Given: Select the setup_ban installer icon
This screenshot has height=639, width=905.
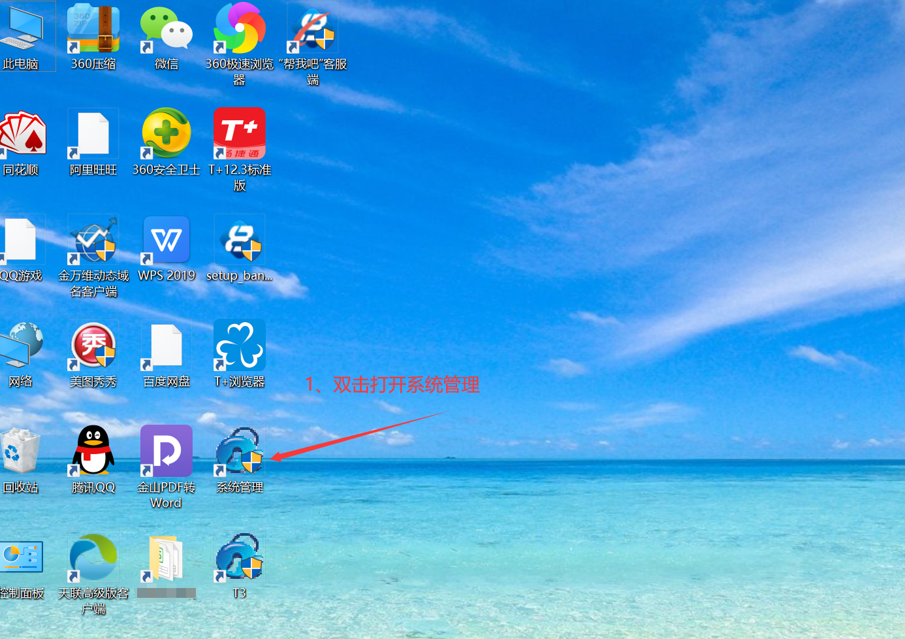Looking at the screenshot, I should 240,240.
